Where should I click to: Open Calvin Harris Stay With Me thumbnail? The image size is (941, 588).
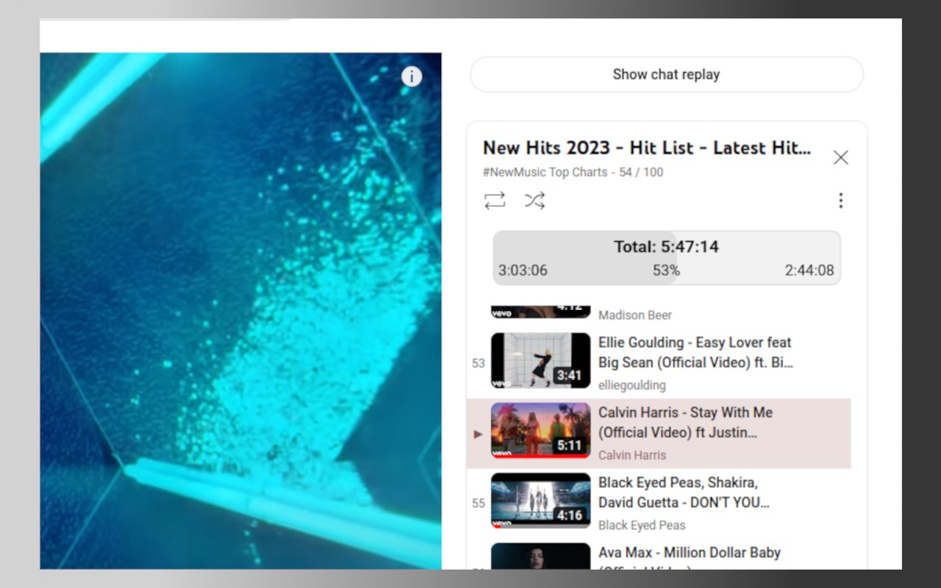pyautogui.click(x=540, y=430)
